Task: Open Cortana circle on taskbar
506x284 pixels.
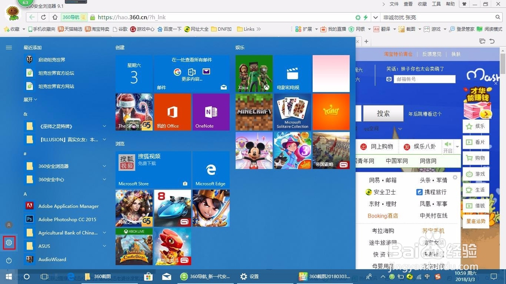Action: (27, 276)
